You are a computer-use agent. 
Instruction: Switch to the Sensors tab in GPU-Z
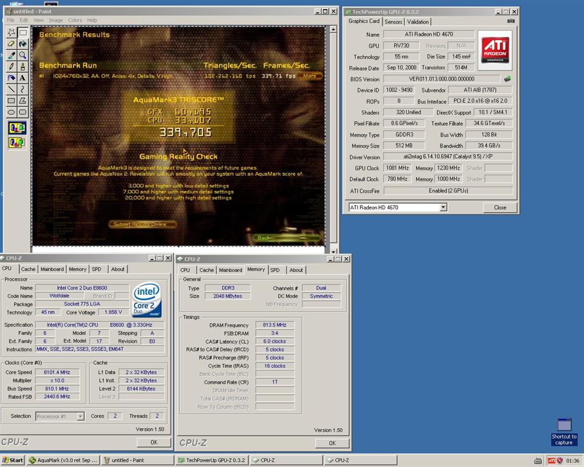point(394,22)
